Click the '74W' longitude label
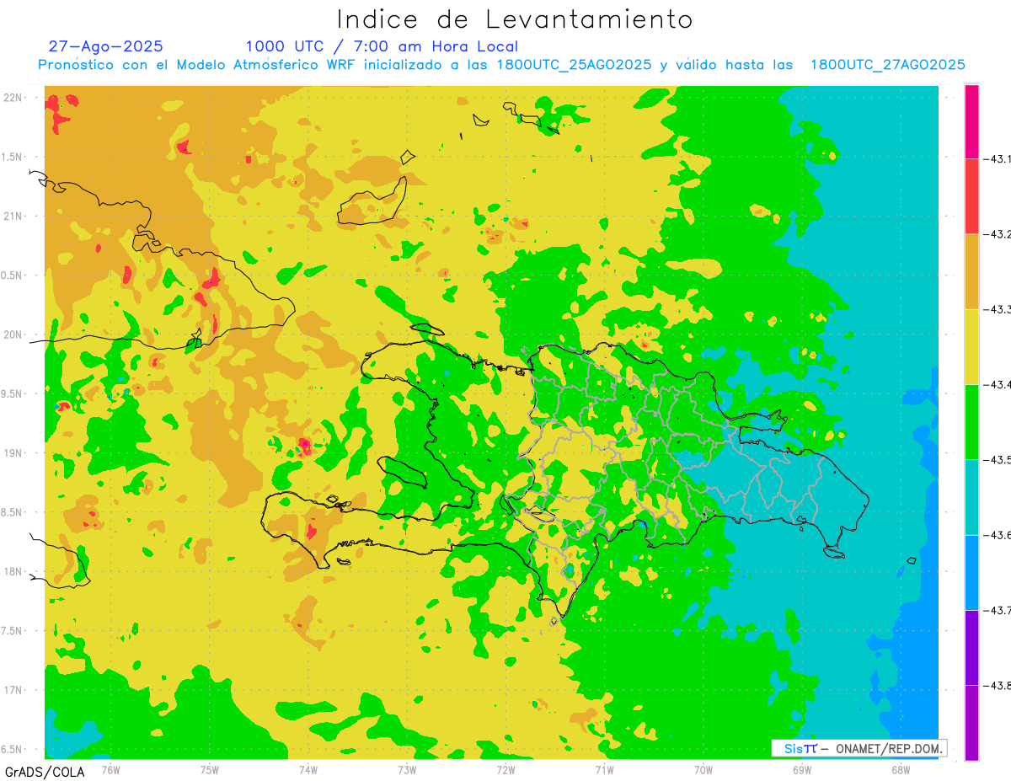This screenshot has height=781, width=1011. 308,769
